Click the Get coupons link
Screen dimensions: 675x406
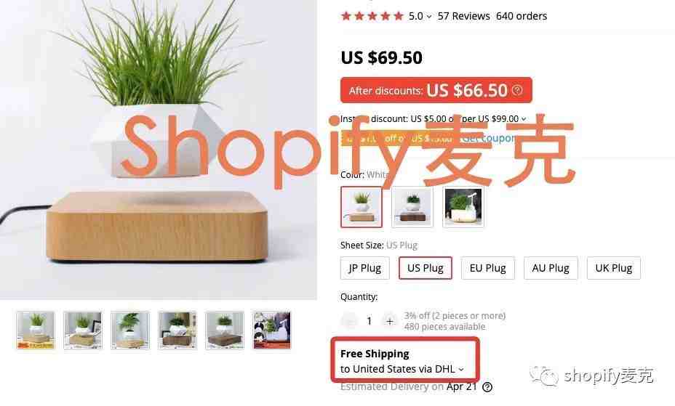[489, 138]
